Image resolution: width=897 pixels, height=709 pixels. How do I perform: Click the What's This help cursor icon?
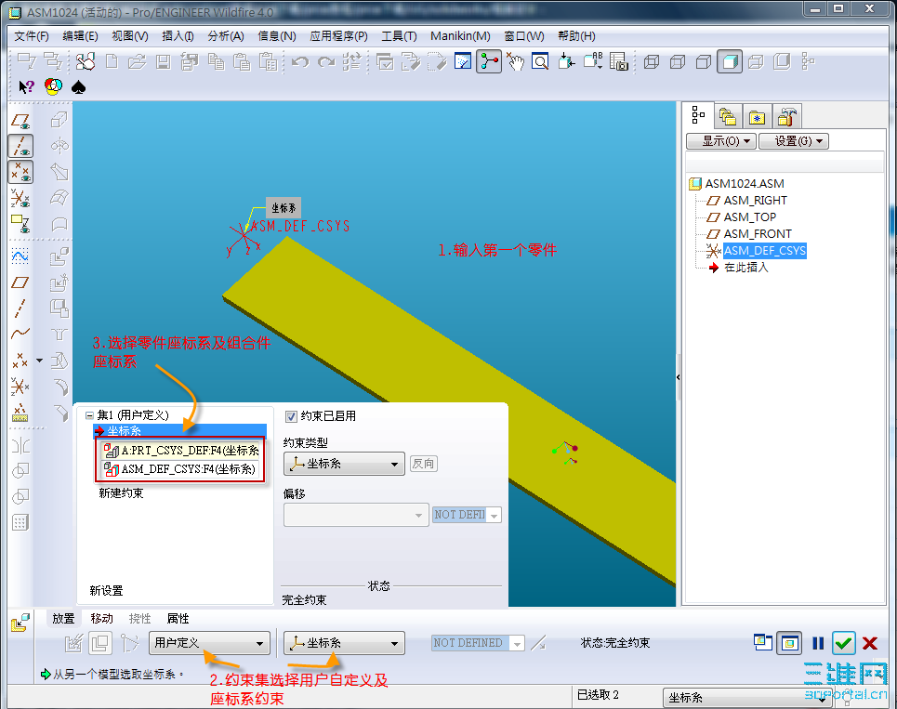pos(26,87)
